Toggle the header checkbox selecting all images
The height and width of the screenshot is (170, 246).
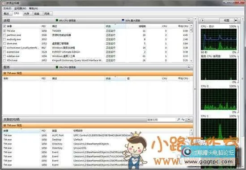(4, 26)
